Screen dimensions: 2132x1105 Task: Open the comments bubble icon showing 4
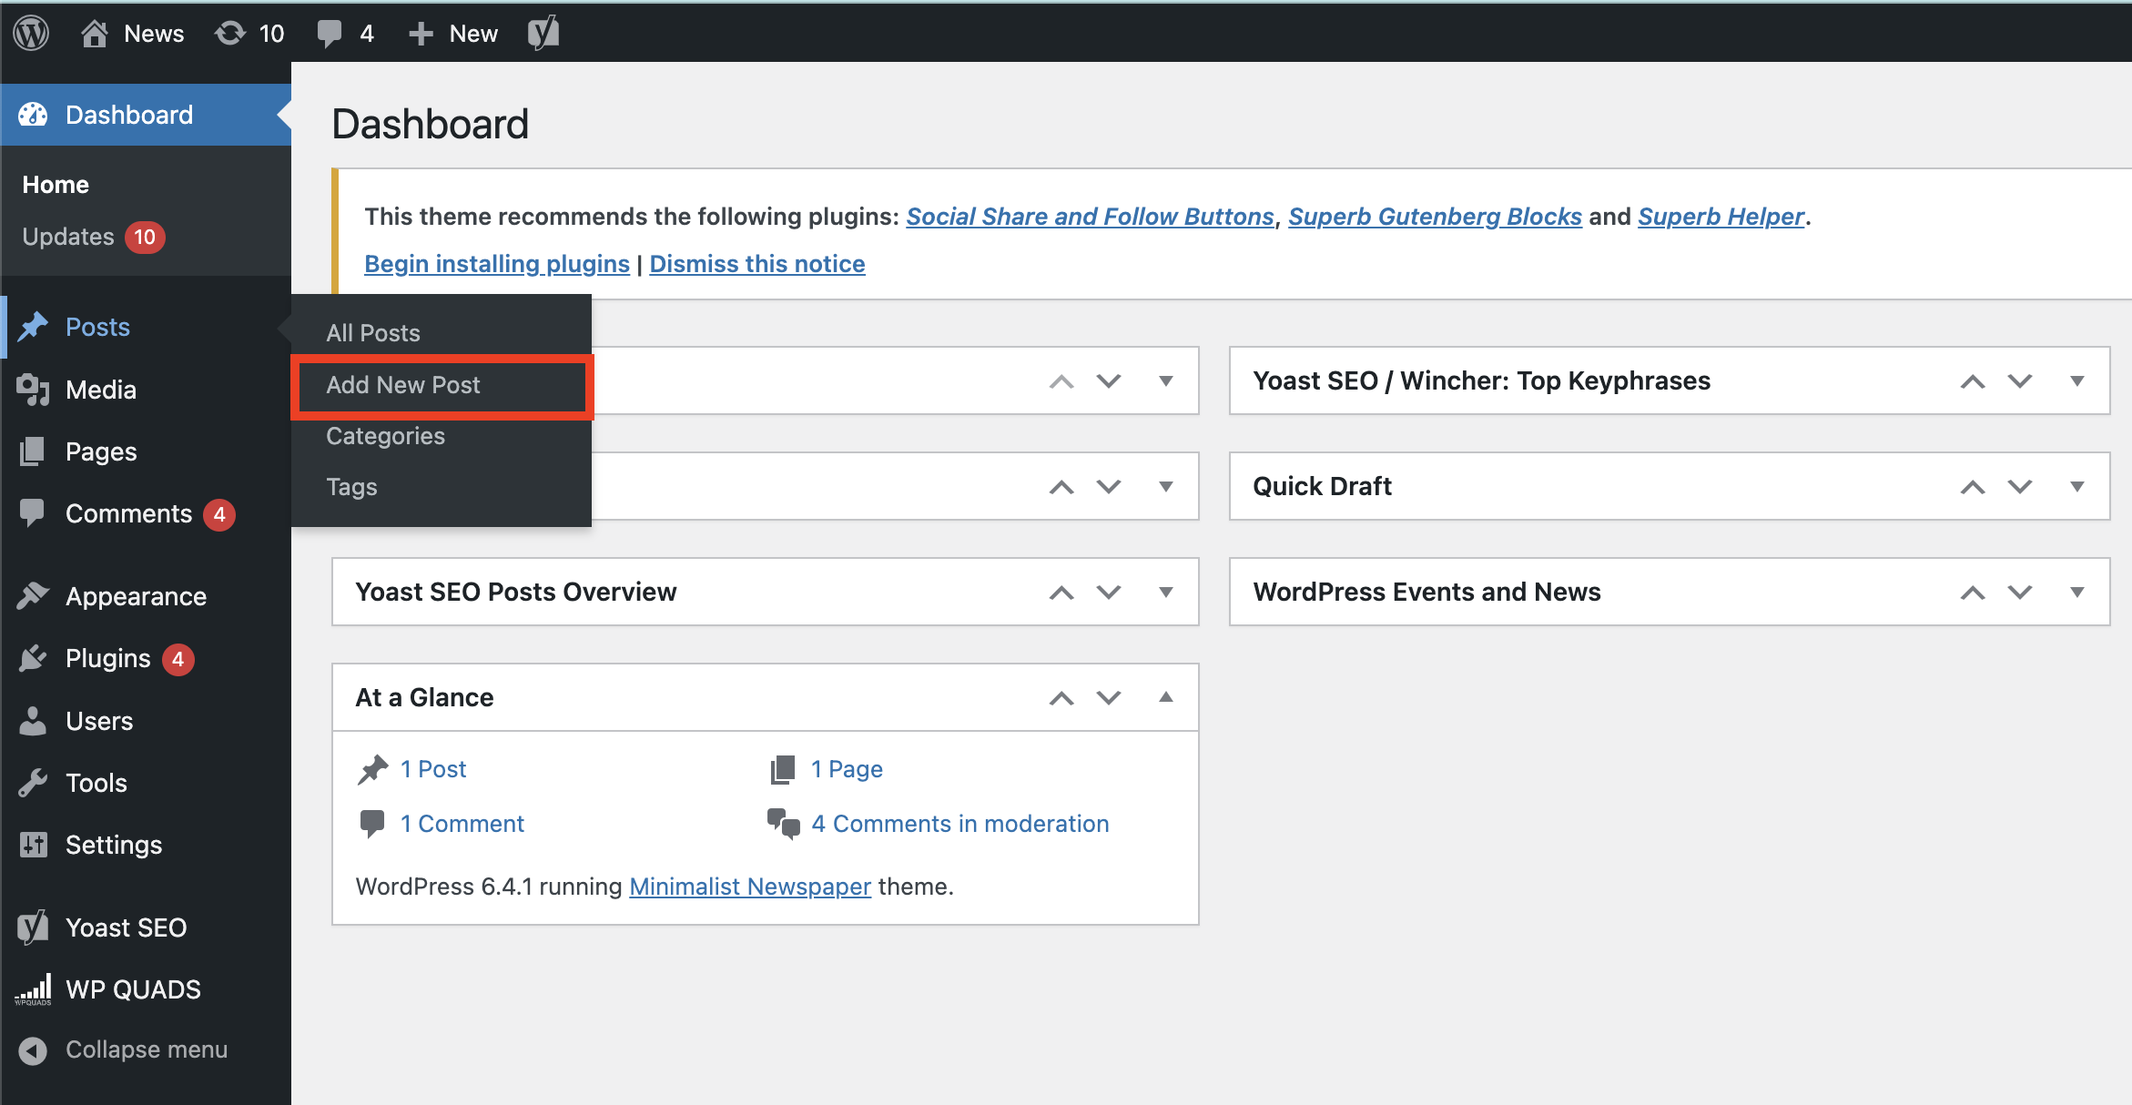(330, 34)
